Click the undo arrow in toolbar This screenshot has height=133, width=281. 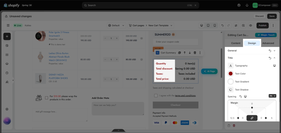point(222,25)
